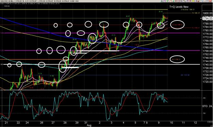The width and height of the screenshot is (213, 127).
Task: Click the 1768.00 price axis label
Action: coord(207,41)
